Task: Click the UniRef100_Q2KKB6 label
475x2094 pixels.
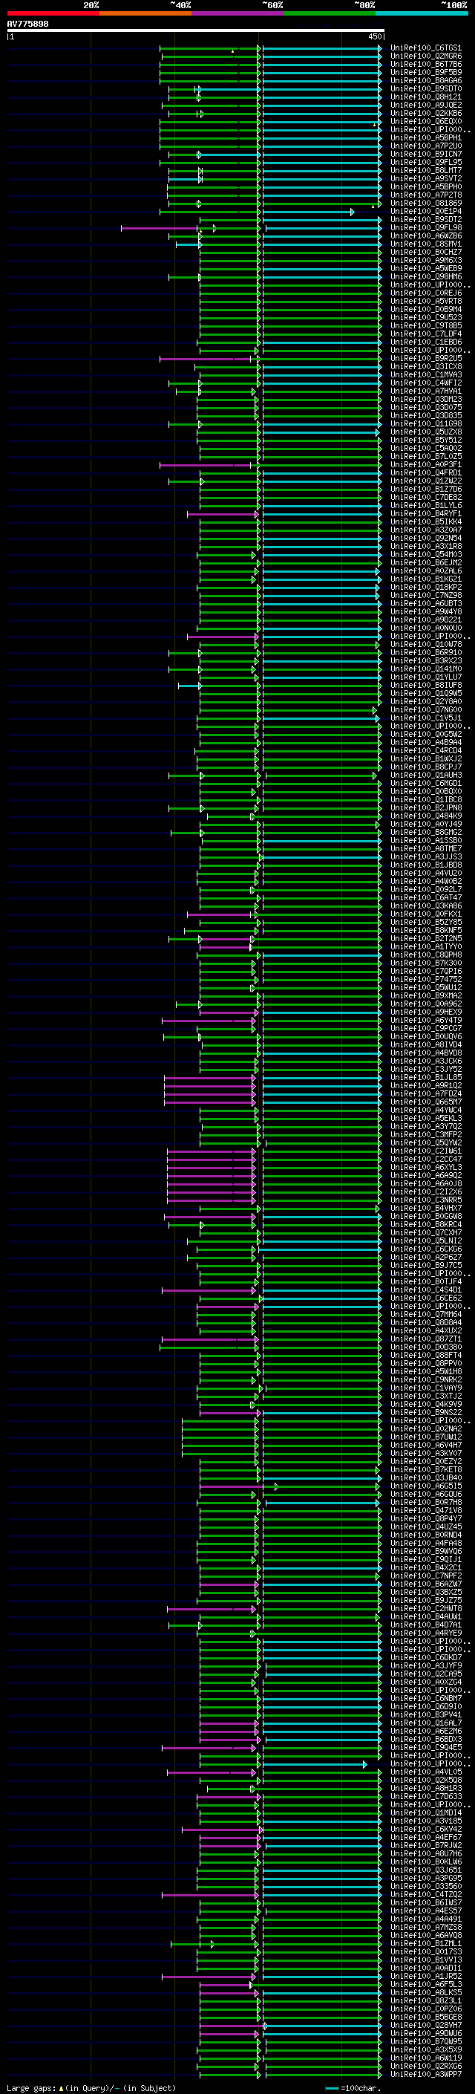Action: (x=425, y=113)
